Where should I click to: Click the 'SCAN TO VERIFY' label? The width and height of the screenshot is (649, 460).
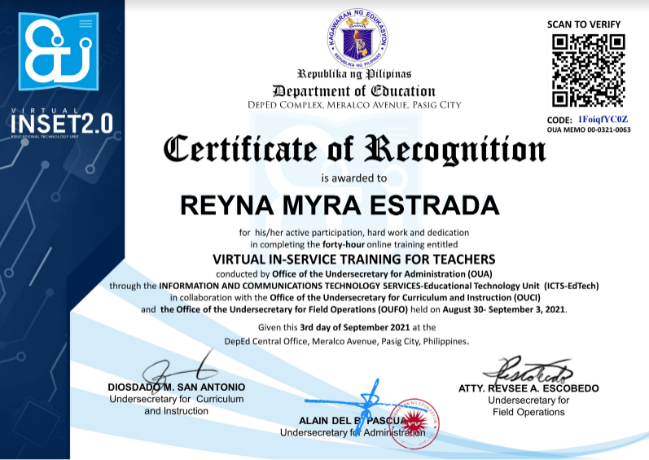584,24
